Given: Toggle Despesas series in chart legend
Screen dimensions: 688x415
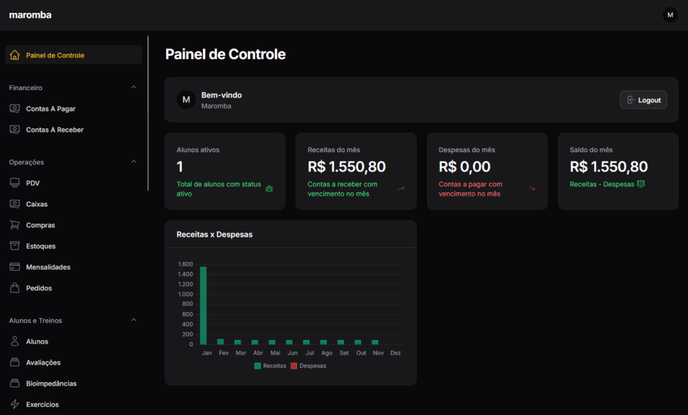Looking at the screenshot, I should click(x=308, y=366).
